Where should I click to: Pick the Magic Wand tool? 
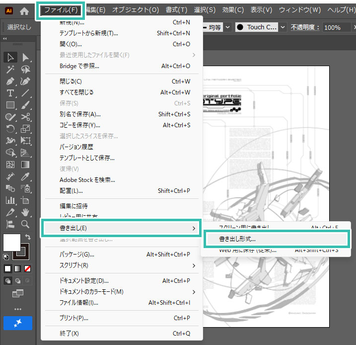click(x=10, y=69)
